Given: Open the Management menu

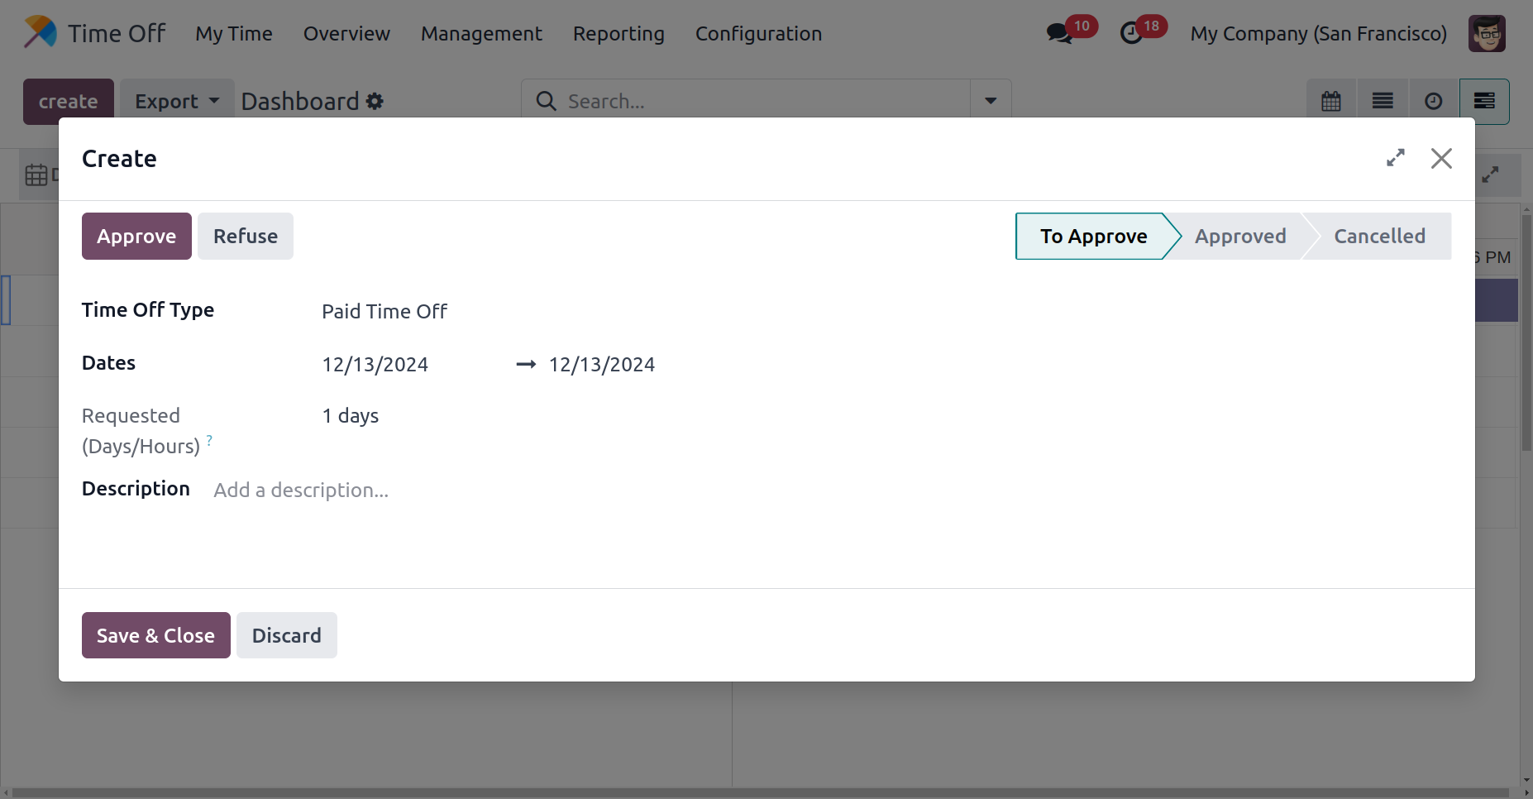Looking at the screenshot, I should 481,34.
